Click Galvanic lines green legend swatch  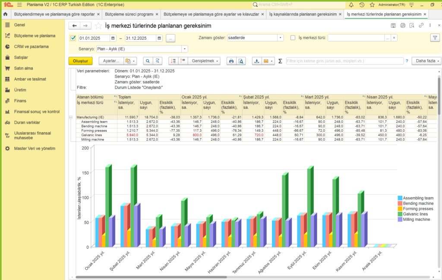pyautogui.click(x=400, y=214)
